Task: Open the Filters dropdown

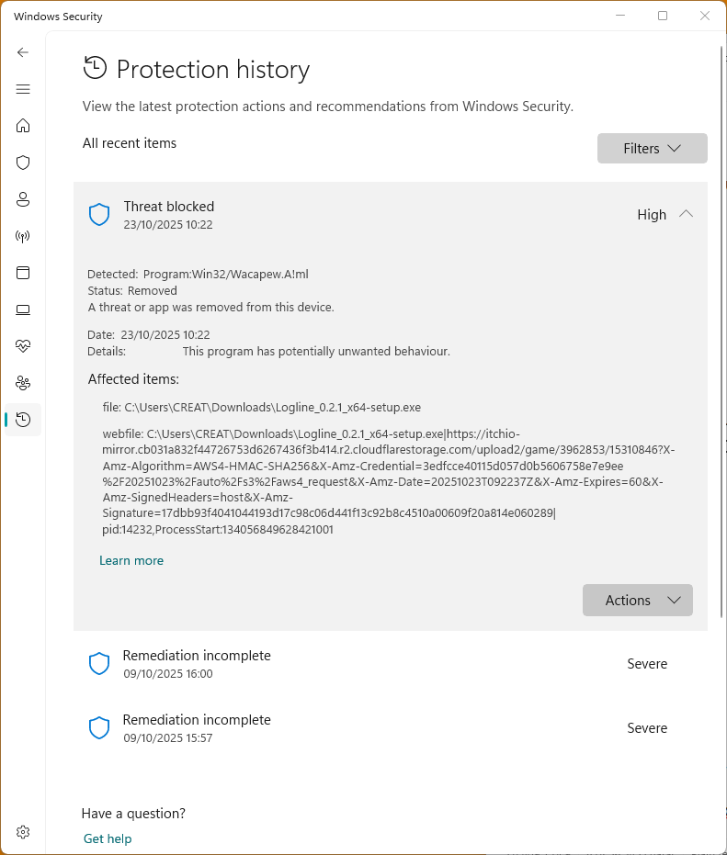Action: click(x=652, y=149)
